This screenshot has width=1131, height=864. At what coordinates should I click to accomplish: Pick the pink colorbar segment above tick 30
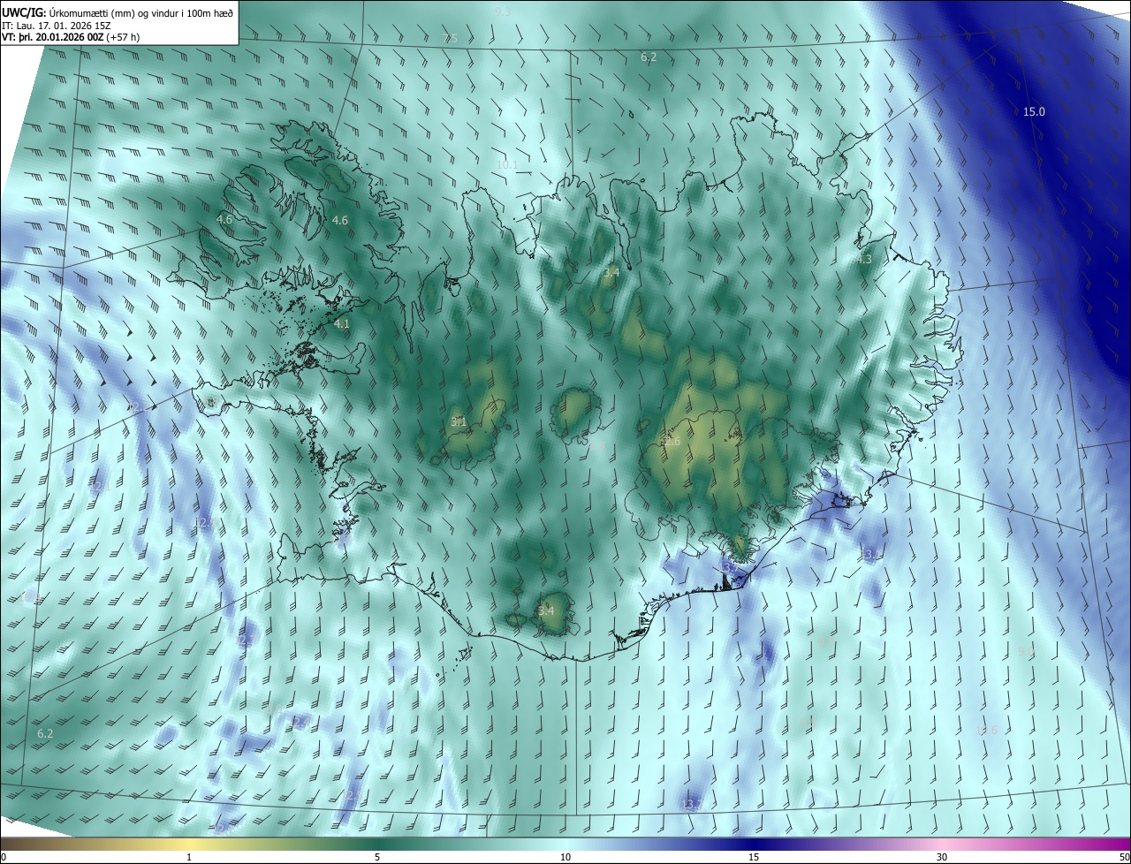pyautogui.click(x=942, y=844)
